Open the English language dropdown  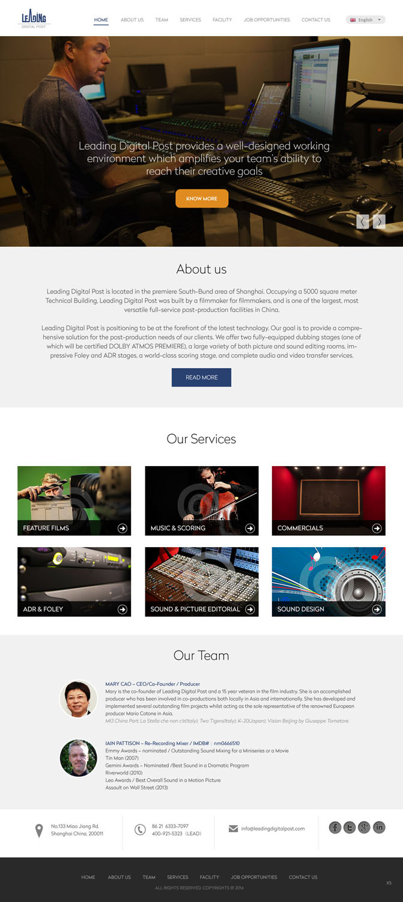click(365, 20)
